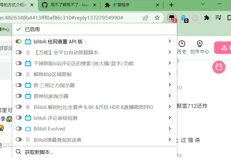Open Bilibili Evolved script entry
Viewport: 231px width, 158px height.
pyautogui.click(x=94, y=129)
